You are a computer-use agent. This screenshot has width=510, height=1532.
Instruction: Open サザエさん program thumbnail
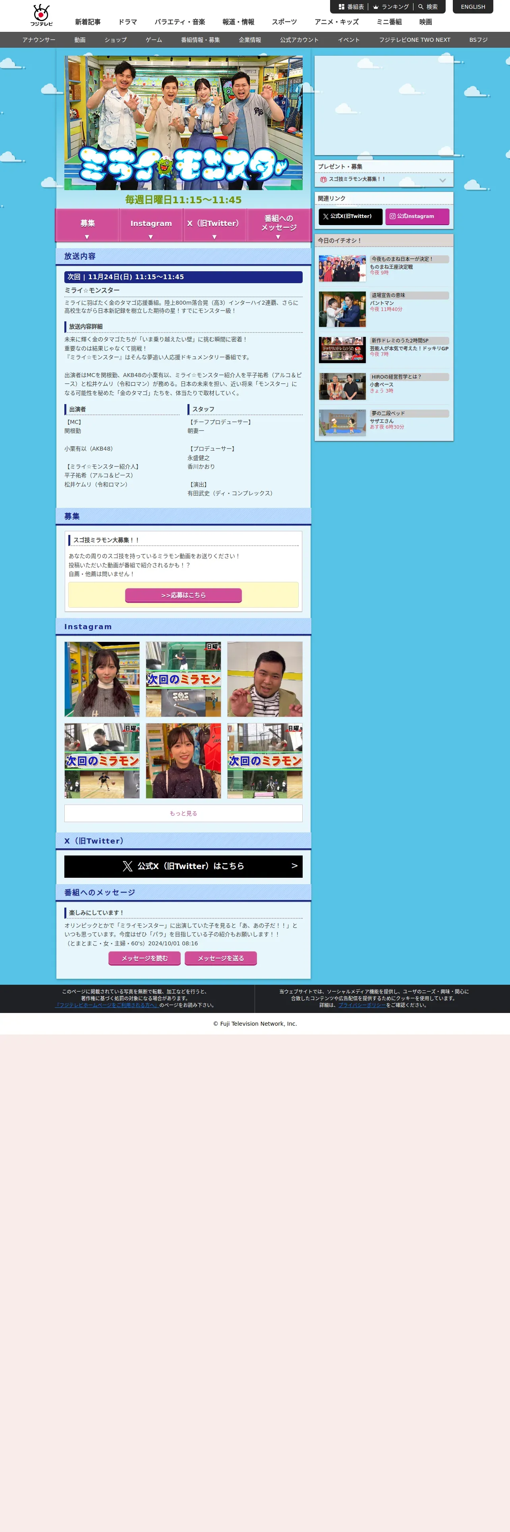342,423
